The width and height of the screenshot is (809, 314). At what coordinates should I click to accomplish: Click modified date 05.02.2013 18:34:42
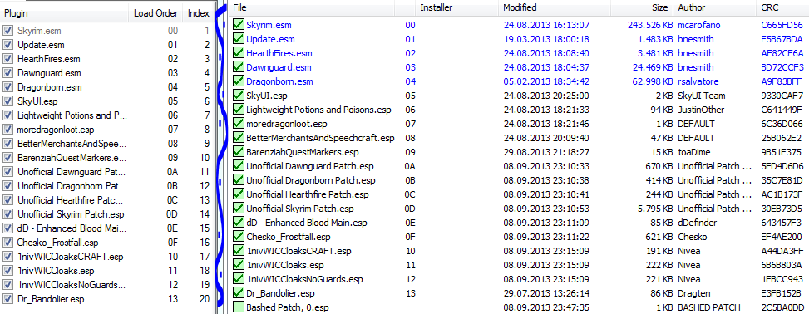546,81
